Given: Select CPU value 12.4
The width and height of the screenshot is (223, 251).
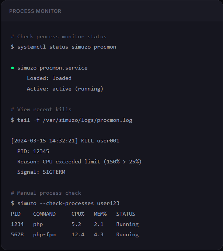Looking at the screenshot, I should click(78, 235).
